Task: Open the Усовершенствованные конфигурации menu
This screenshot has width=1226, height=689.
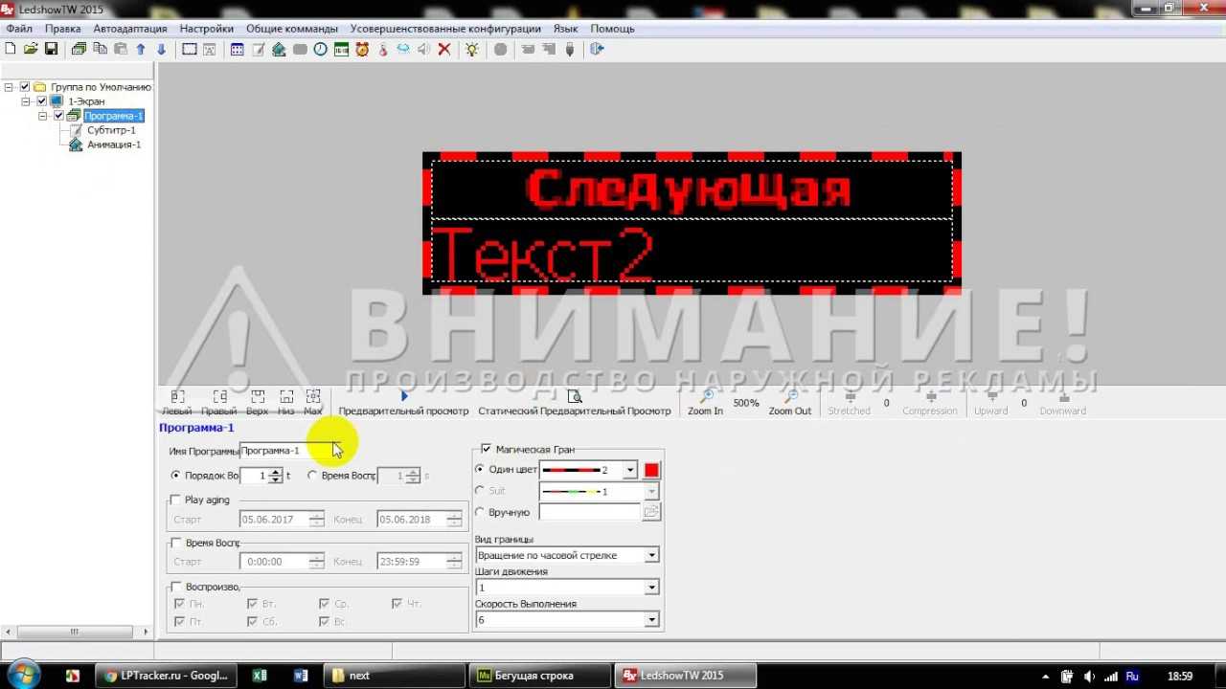Action: pyautogui.click(x=445, y=29)
